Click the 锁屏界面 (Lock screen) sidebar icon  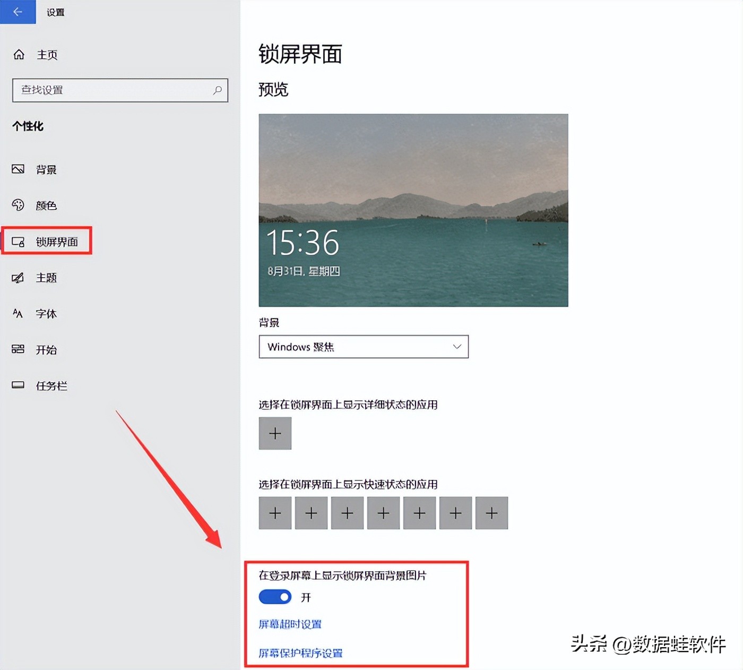point(18,241)
